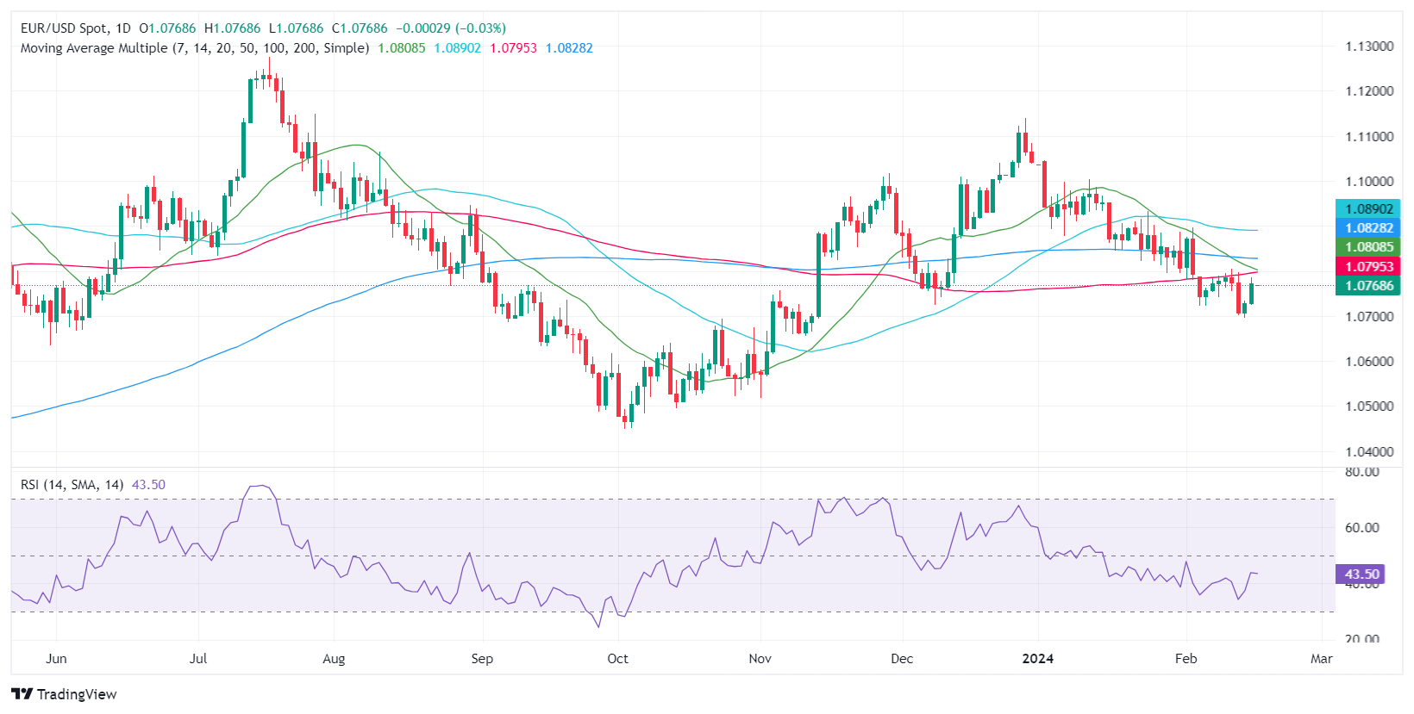Viewport: 1414px width, 714px height.
Task: Click the Dec label on the time axis
Action: [x=901, y=659]
